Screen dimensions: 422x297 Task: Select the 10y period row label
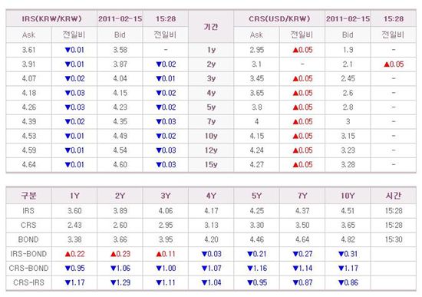coord(211,136)
